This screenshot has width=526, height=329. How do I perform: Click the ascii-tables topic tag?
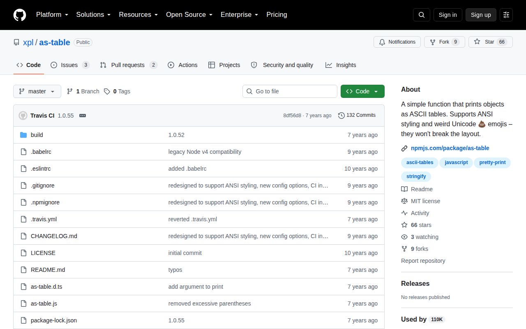(420, 162)
